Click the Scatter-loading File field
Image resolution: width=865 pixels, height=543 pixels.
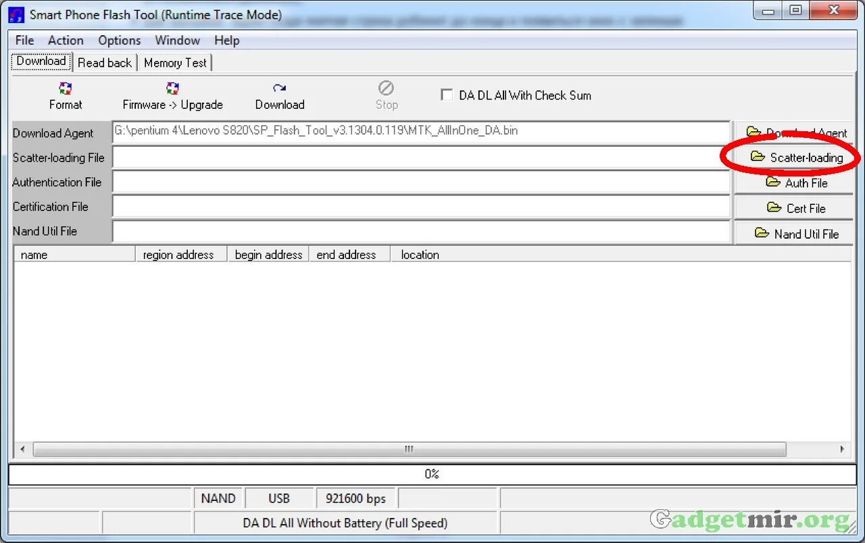[422, 157]
